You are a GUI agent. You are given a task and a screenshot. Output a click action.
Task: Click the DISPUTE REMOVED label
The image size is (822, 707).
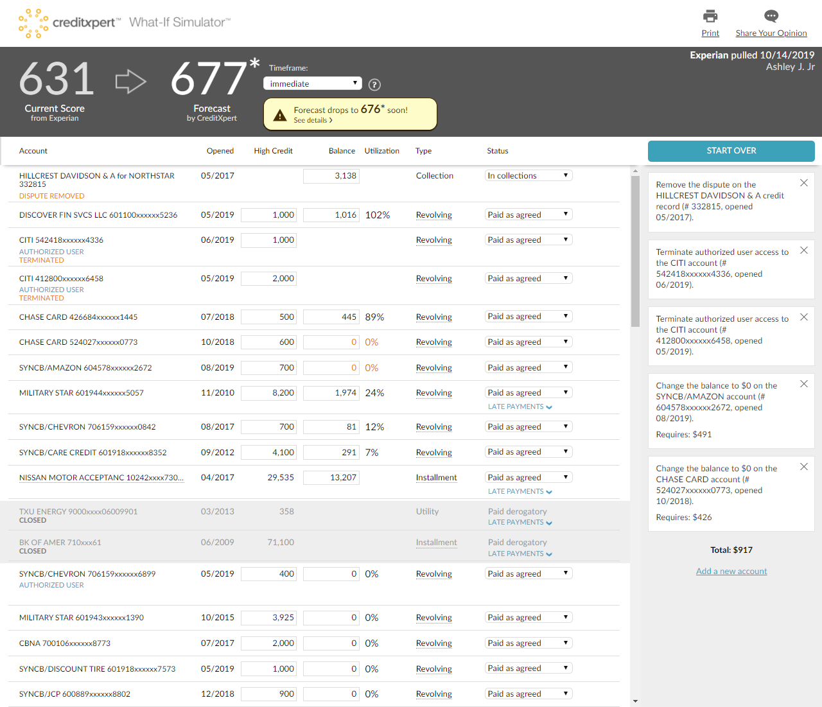point(52,196)
